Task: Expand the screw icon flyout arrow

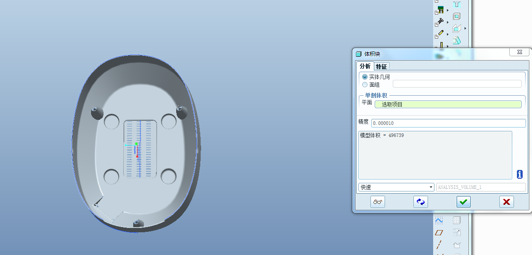Action: coord(447,21)
